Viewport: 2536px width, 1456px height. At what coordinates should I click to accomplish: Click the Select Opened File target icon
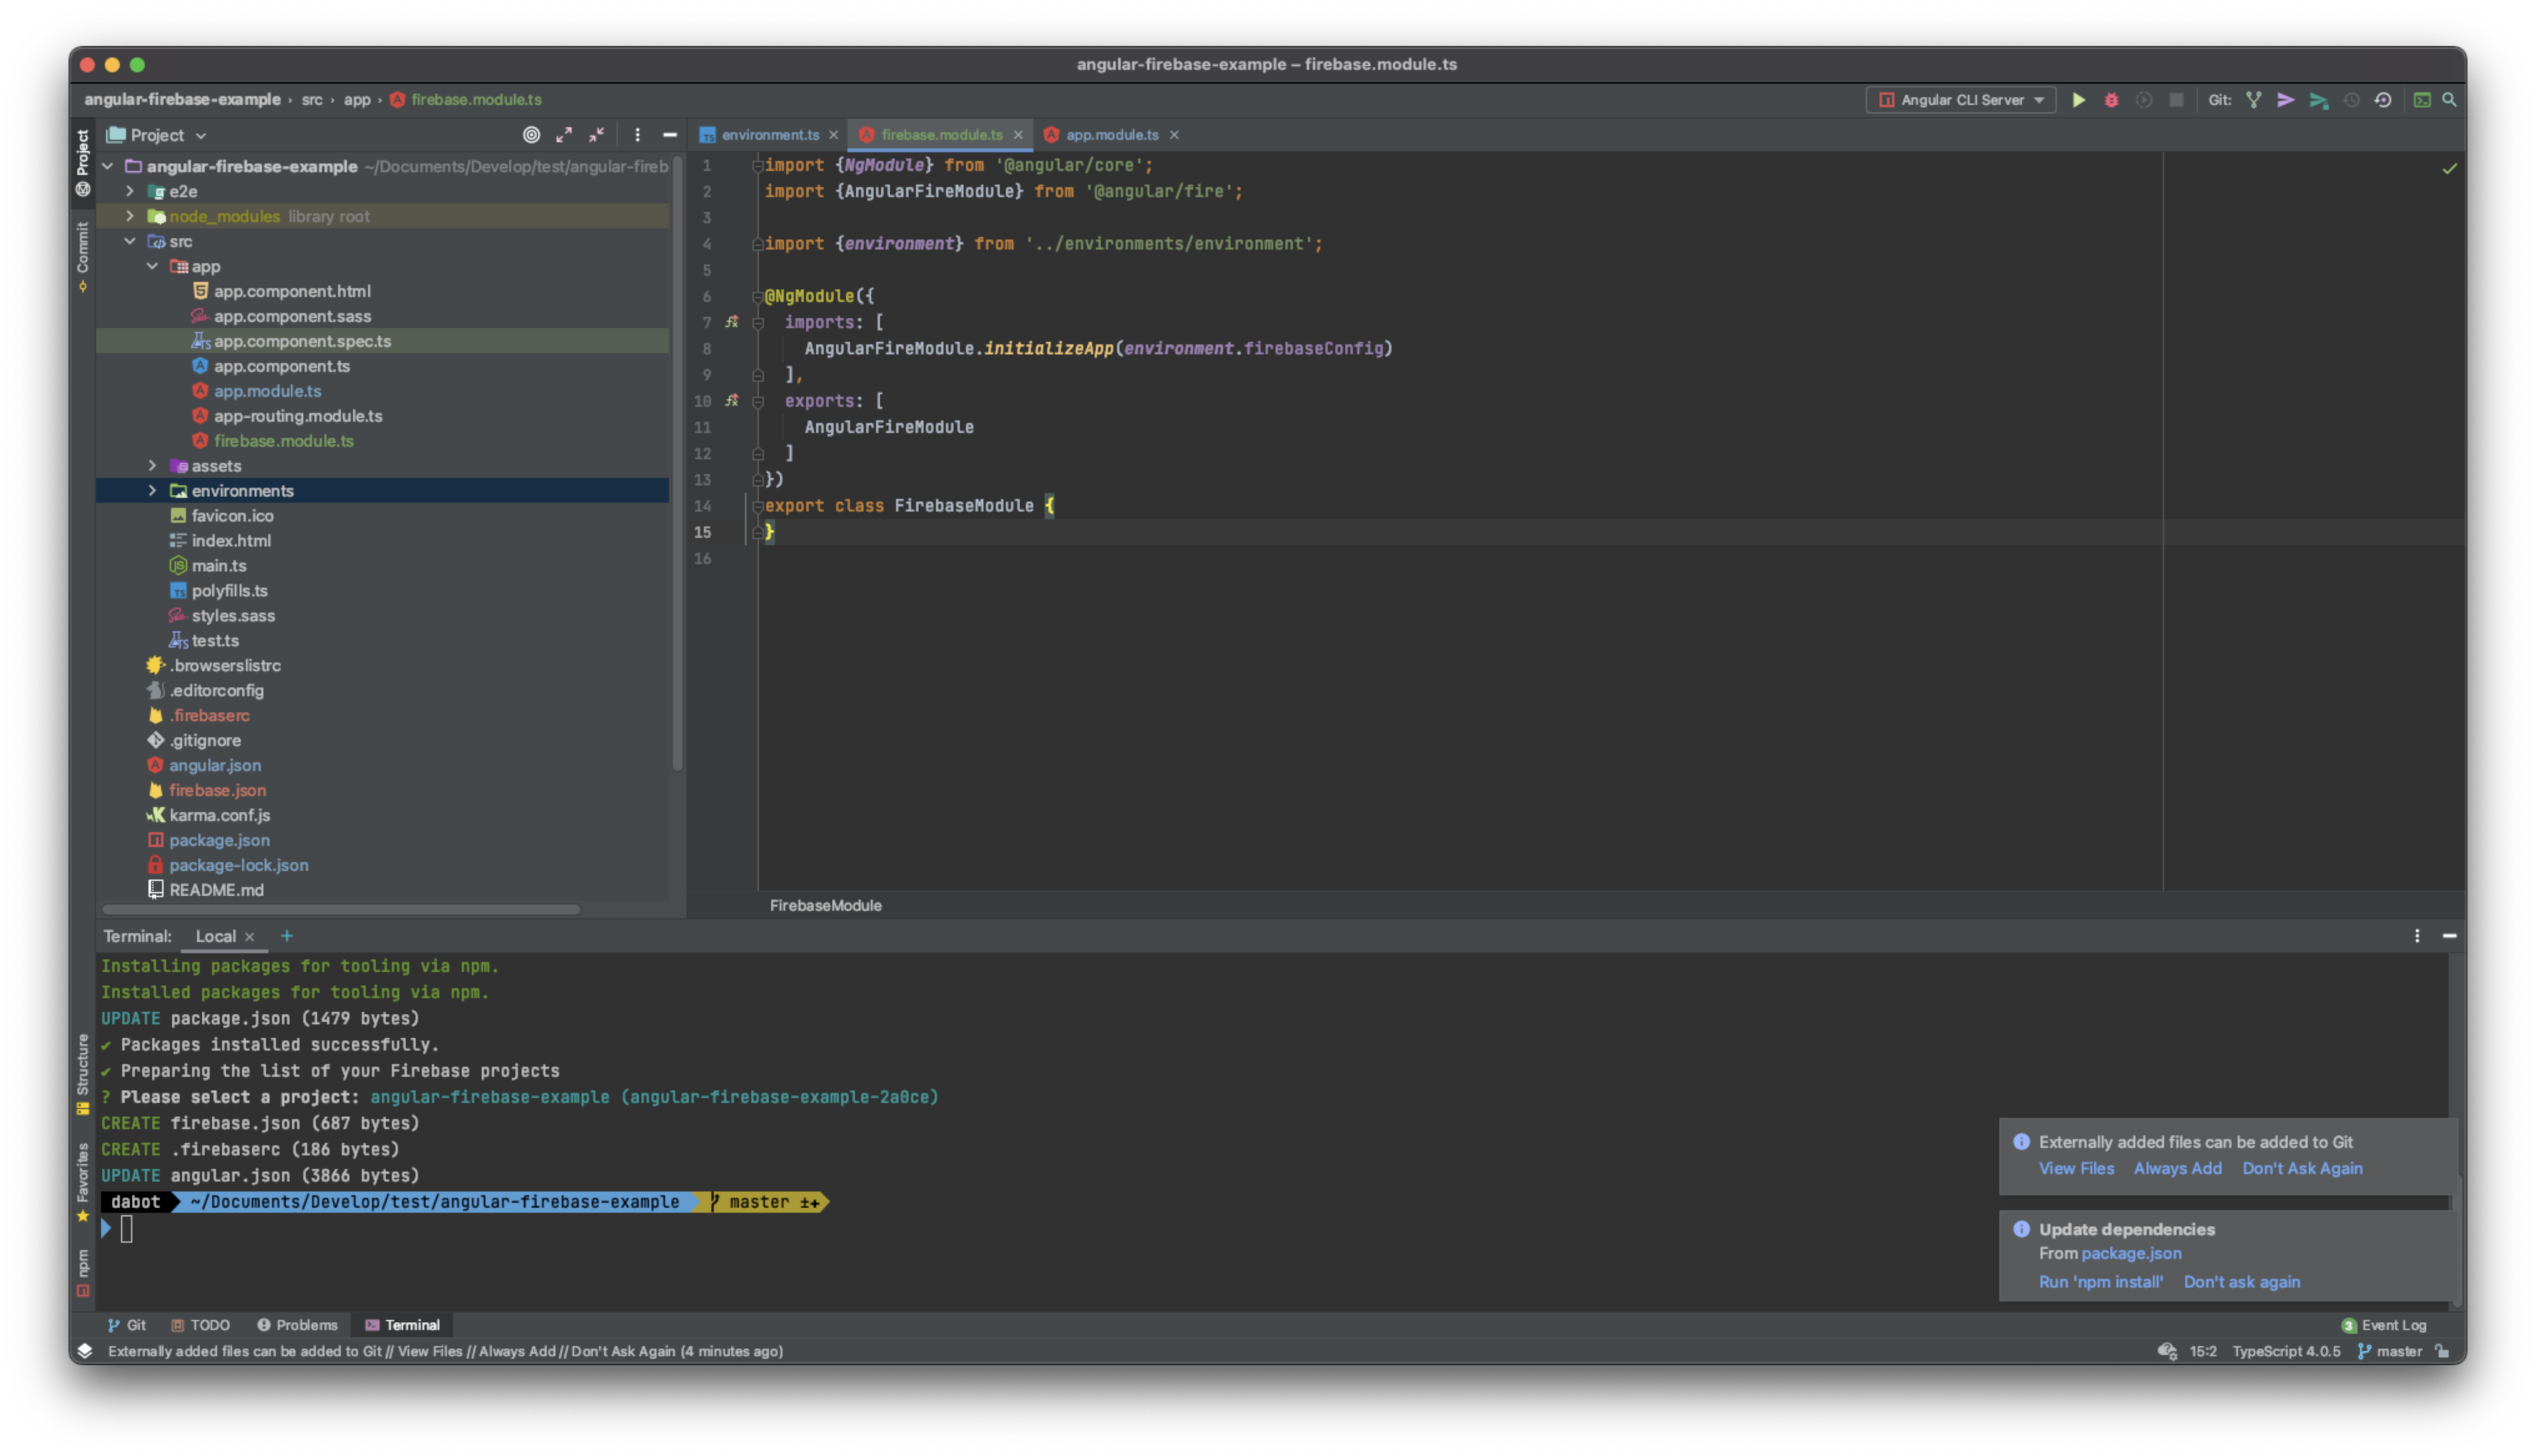(x=531, y=135)
